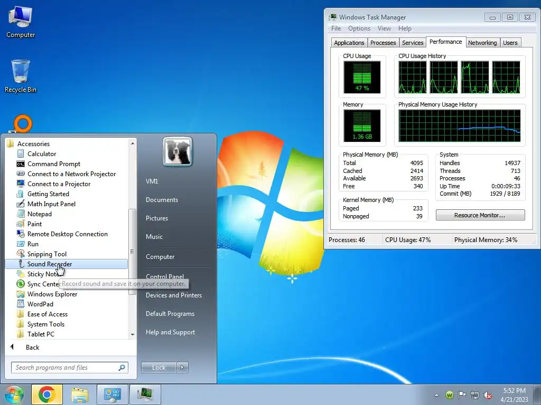Launch Snipping Tool icon
The image size is (541, 405).
click(21, 254)
